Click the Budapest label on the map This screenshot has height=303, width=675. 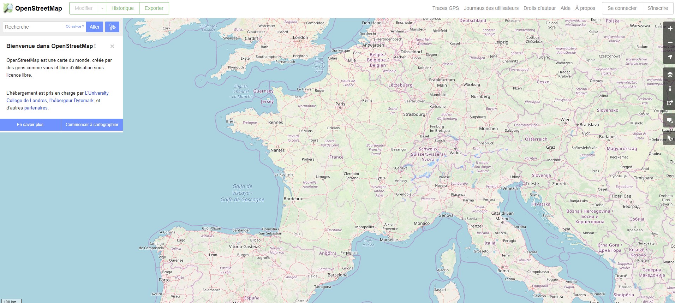point(608,137)
